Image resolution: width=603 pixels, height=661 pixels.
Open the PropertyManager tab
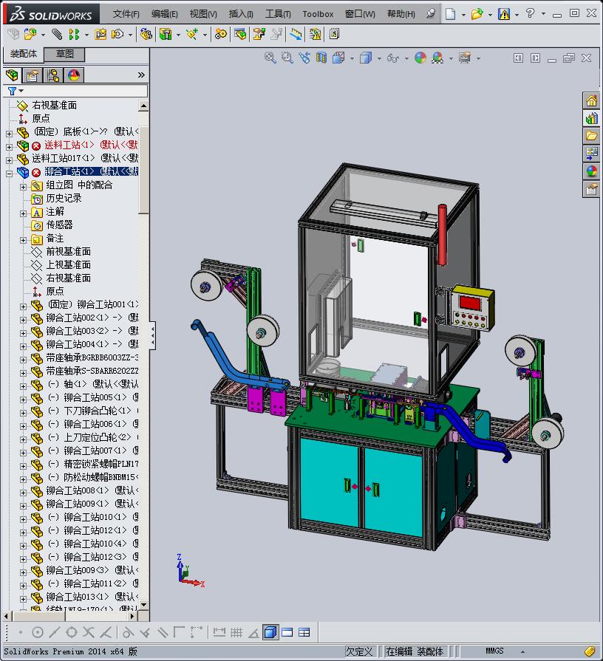tap(33, 75)
